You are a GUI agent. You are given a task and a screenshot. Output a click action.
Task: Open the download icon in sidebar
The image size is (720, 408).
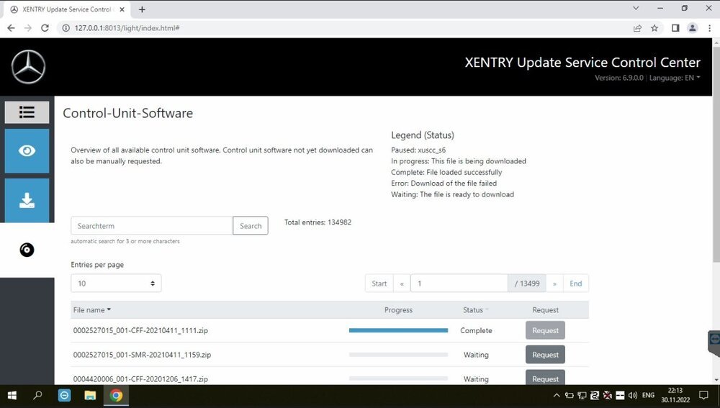(27, 201)
